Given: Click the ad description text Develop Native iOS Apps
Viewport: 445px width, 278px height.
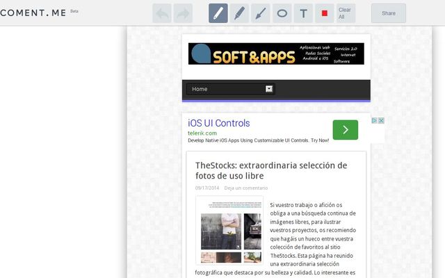Looking at the screenshot, I should (x=258, y=140).
